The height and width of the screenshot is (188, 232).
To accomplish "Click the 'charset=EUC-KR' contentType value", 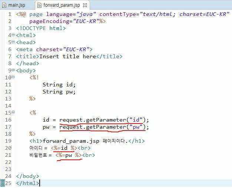I will (203, 14).
